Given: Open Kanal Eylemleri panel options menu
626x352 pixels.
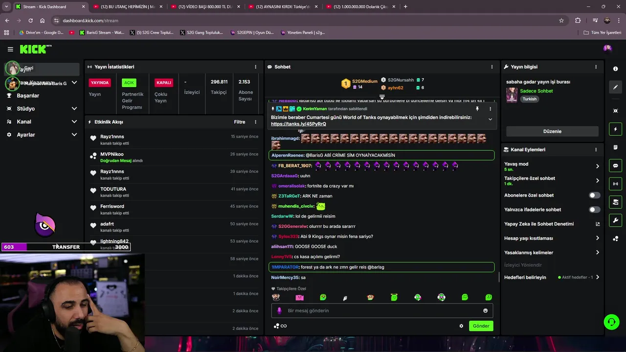Looking at the screenshot, I should point(596,150).
